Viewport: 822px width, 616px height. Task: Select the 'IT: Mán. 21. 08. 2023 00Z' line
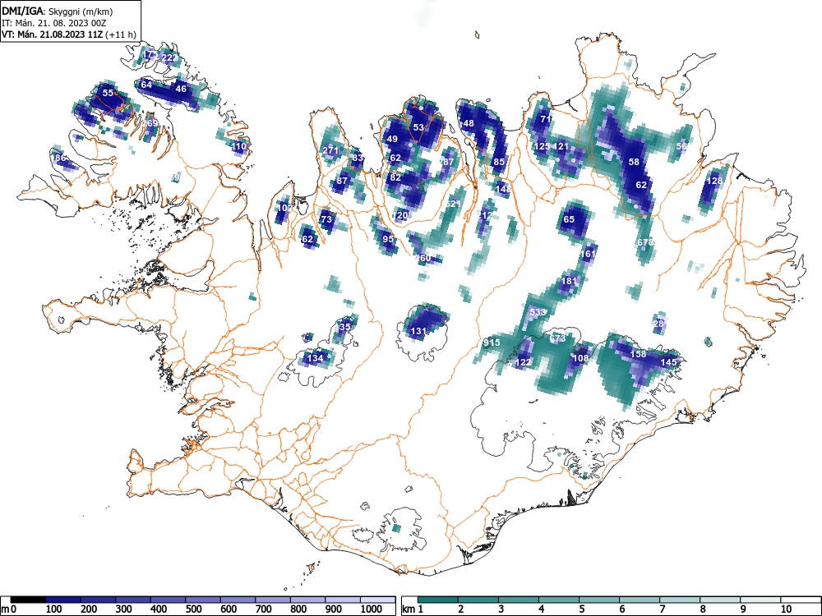point(54,23)
